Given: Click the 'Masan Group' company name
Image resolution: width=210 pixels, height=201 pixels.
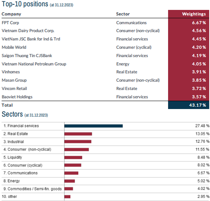Looking at the screenshot, I should tap(14, 80).
